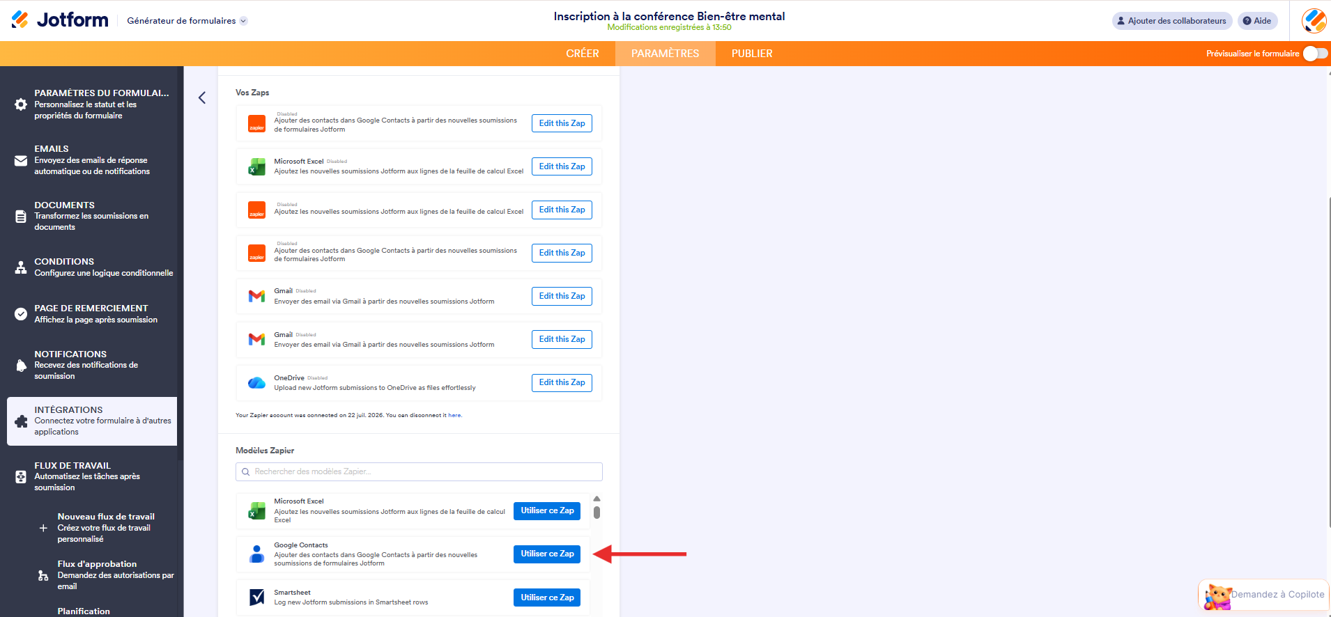The width and height of the screenshot is (1331, 617).
Task: Go back with the left chevron arrow
Action: pyautogui.click(x=202, y=97)
